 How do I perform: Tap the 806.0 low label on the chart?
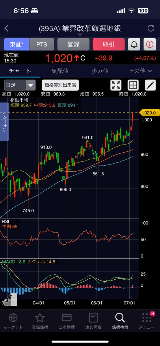[x=65, y=189]
